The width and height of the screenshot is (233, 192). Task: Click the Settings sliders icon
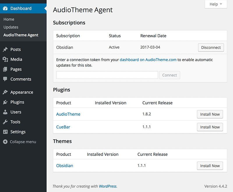(x=5, y=132)
